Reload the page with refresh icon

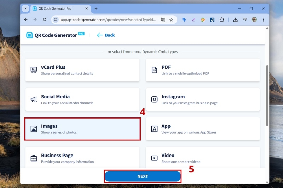tap(45, 20)
